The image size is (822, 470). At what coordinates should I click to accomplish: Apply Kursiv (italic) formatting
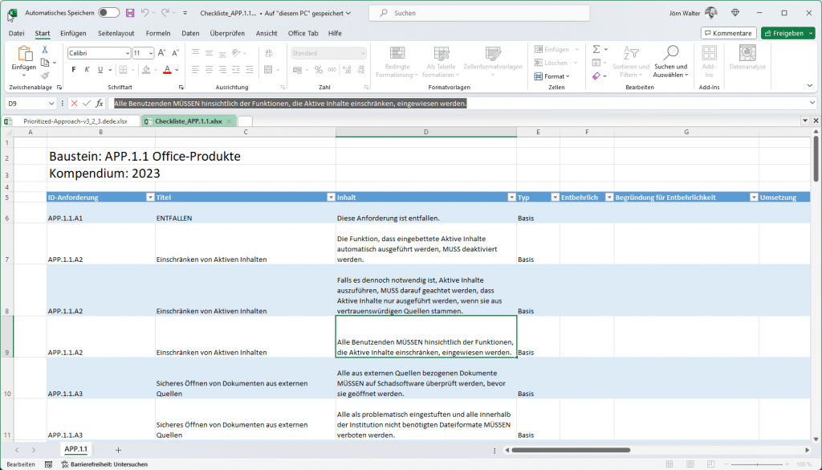click(x=87, y=69)
